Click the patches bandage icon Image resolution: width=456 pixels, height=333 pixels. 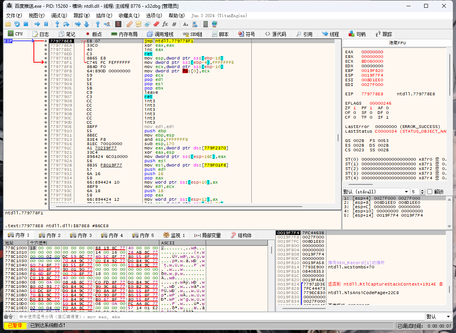point(130,24)
